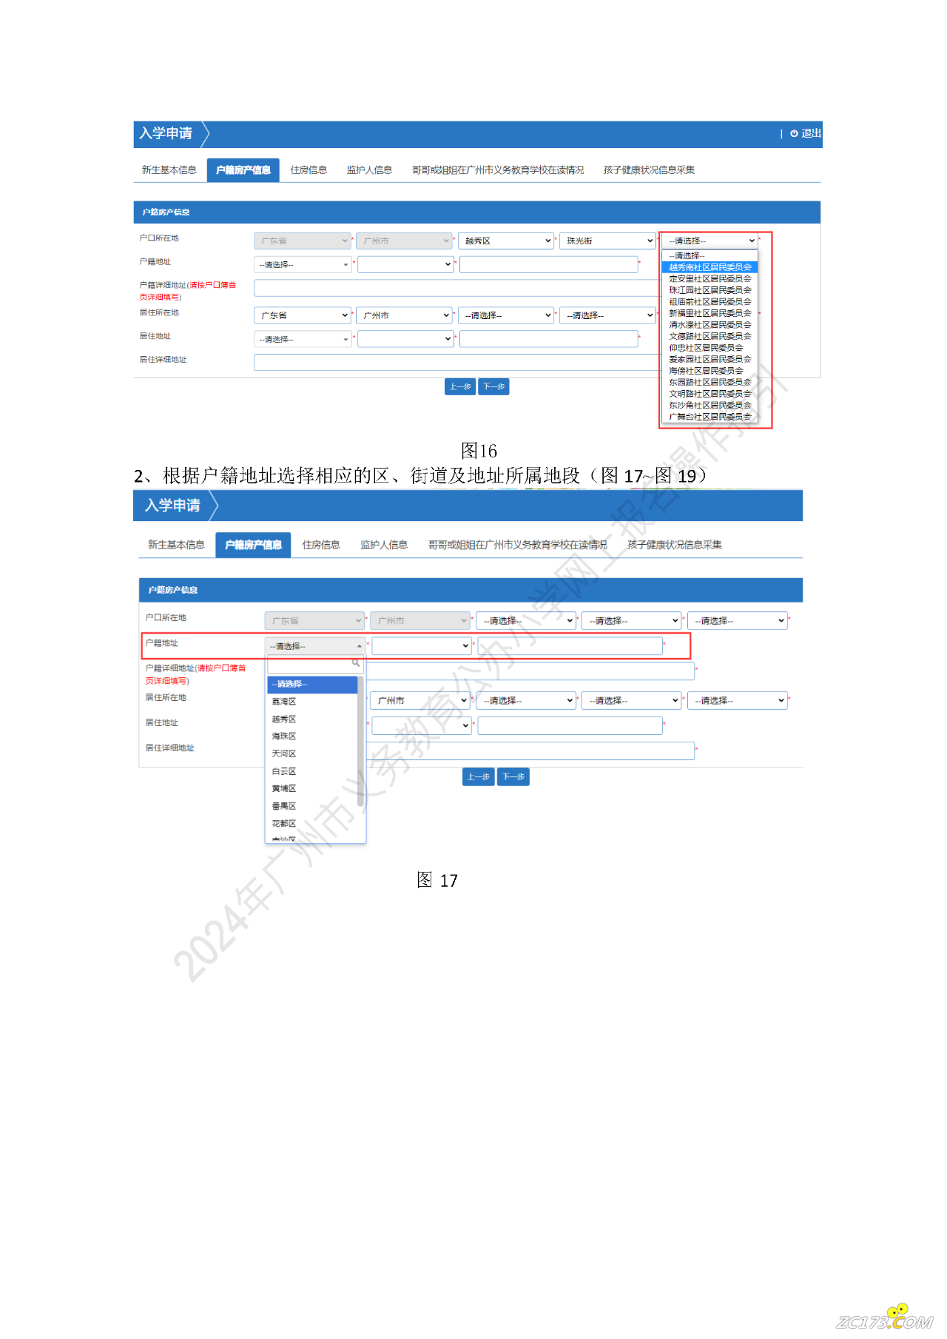This screenshot has width=947, height=1339.
Task: Open 居住所在地 广东省 dropdown in Figure 16
Action: (x=303, y=315)
